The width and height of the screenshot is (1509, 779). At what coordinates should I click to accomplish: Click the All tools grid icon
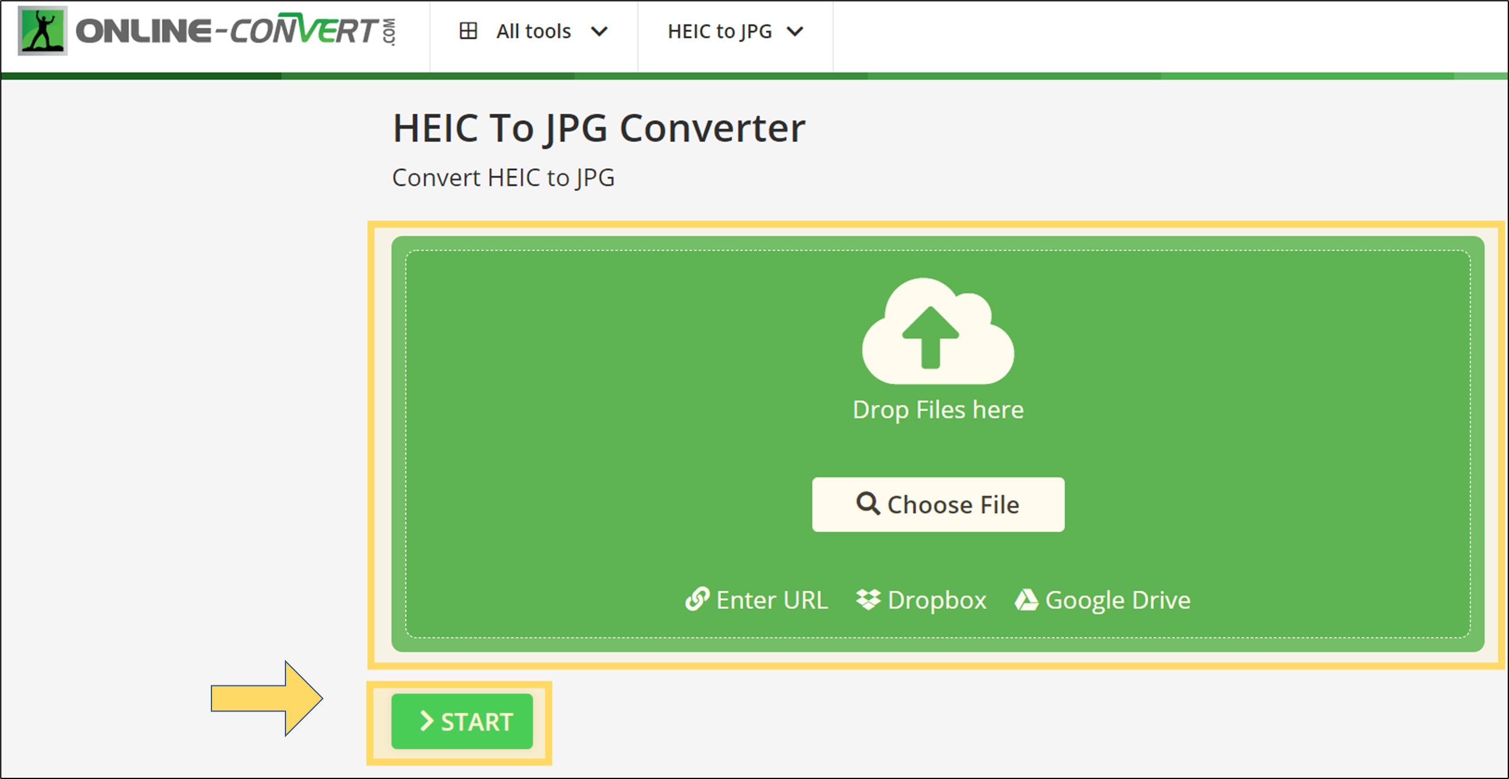468,31
